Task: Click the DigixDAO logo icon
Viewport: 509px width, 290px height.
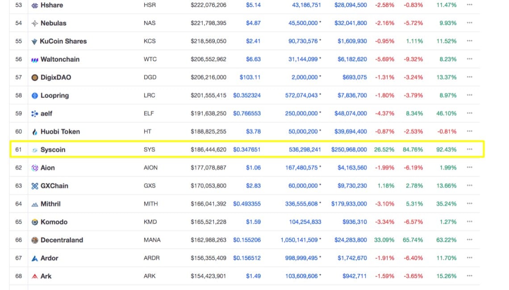Action: (35, 78)
